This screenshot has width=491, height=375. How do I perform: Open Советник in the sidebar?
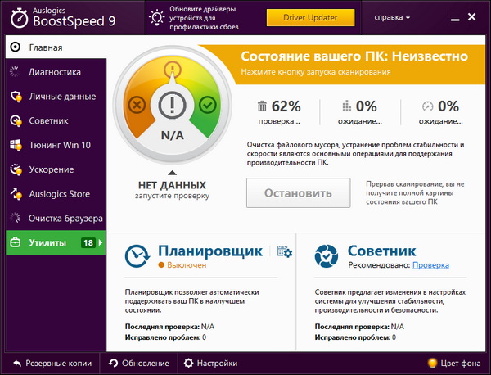click(56, 120)
